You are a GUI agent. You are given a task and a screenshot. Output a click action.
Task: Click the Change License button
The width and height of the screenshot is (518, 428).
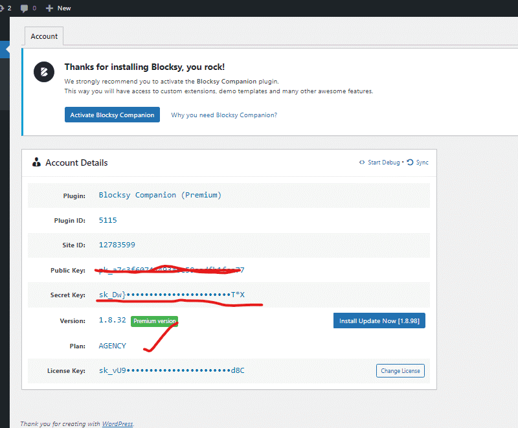pos(400,370)
